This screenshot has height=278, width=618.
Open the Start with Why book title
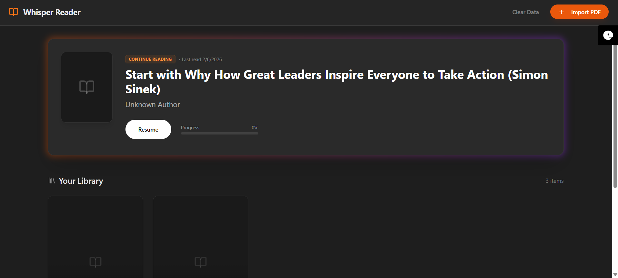[336, 82]
